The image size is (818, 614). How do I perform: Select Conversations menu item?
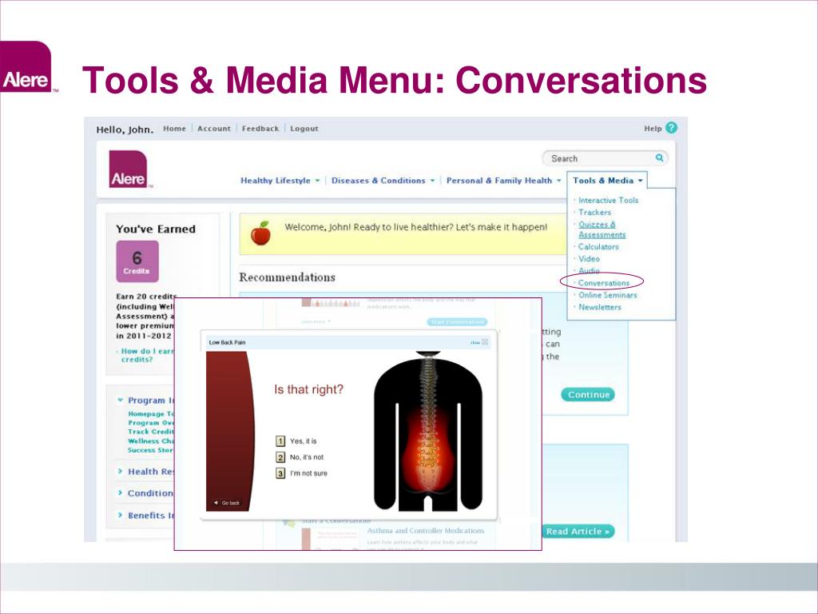coord(604,283)
